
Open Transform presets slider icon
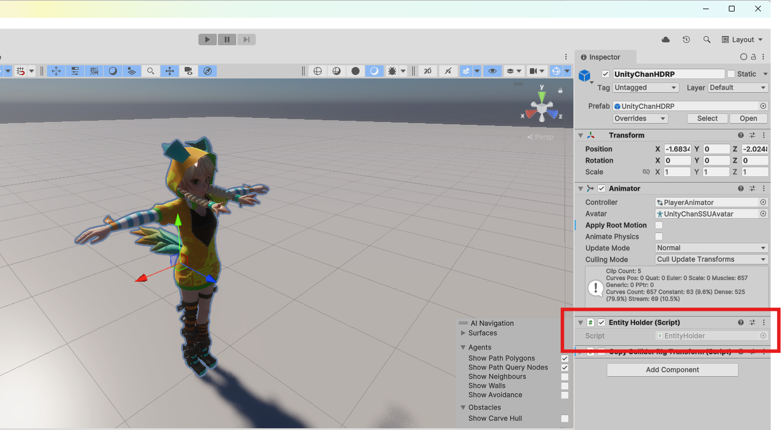752,136
